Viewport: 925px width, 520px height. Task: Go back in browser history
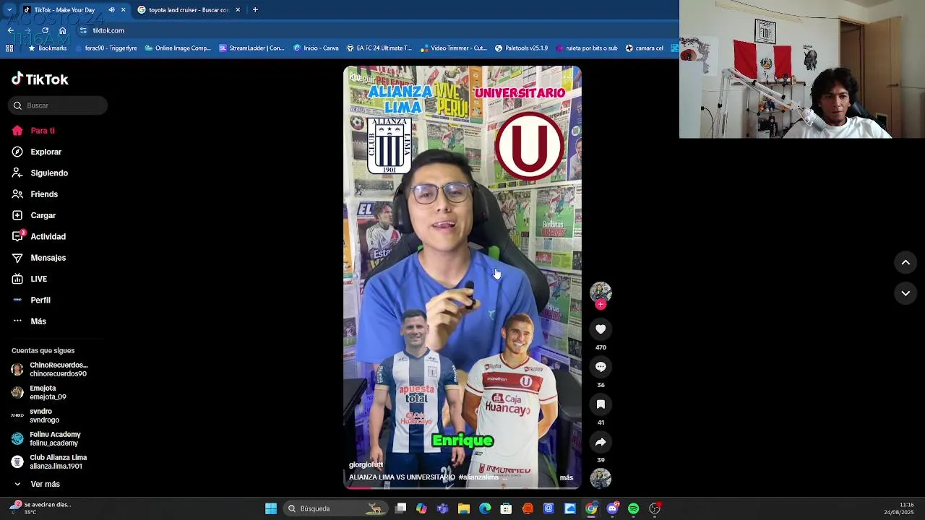tap(10, 30)
